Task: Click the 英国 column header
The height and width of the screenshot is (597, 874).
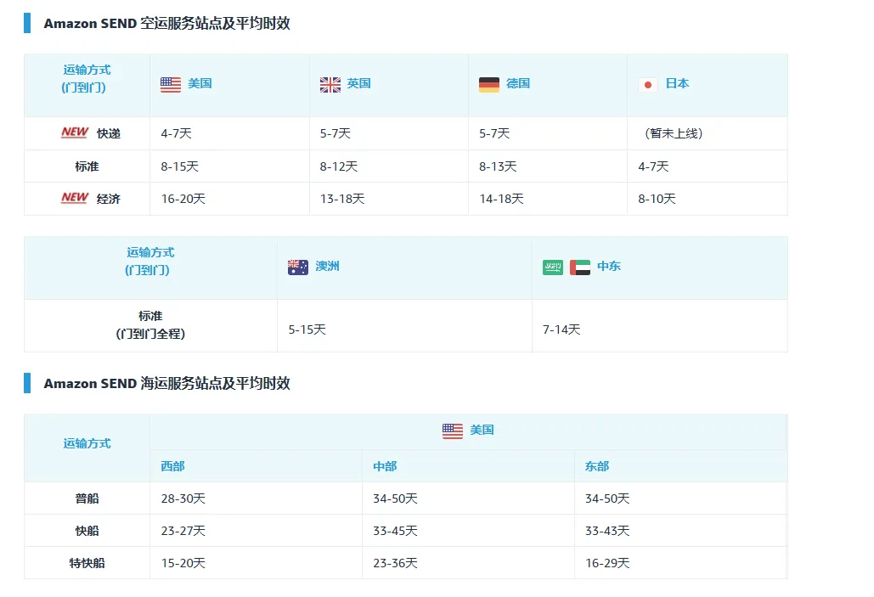Action: 359,83
